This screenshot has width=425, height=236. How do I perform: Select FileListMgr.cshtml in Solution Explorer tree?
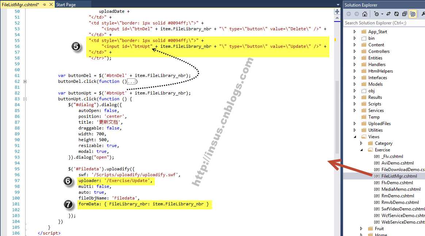click(399, 176)
